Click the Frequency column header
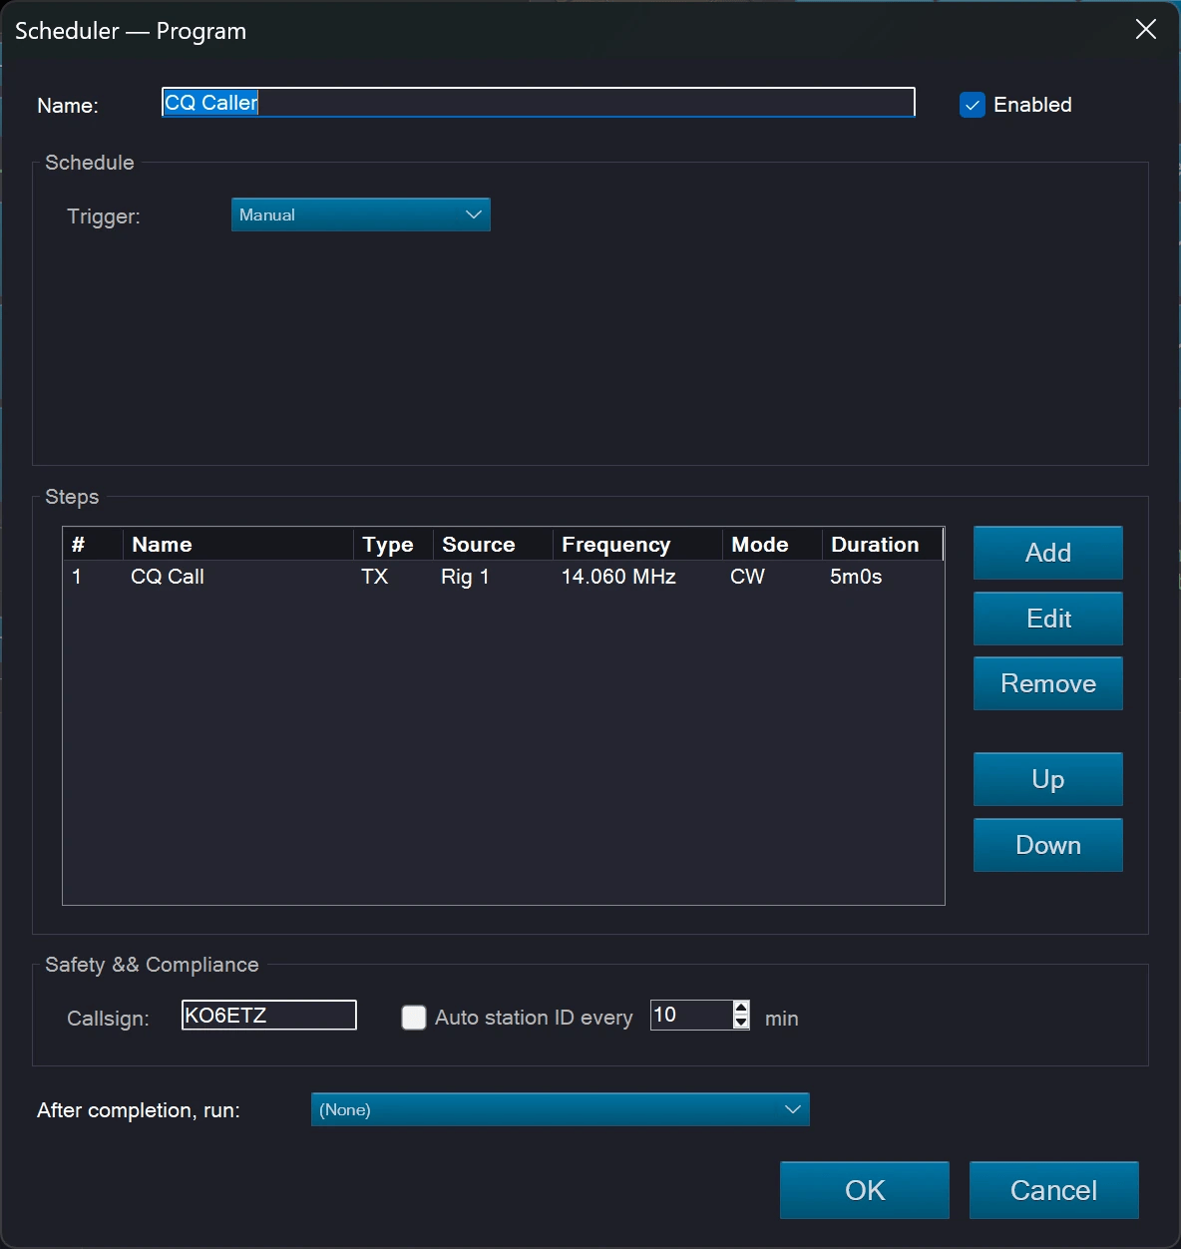Viewport: 1181px width, 1249px height. [637, 545]
